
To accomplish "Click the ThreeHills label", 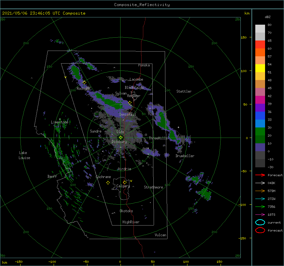I will [x=158, y=138].
